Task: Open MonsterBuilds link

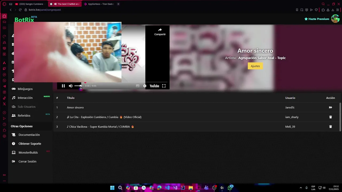Action: click(28, 153)
